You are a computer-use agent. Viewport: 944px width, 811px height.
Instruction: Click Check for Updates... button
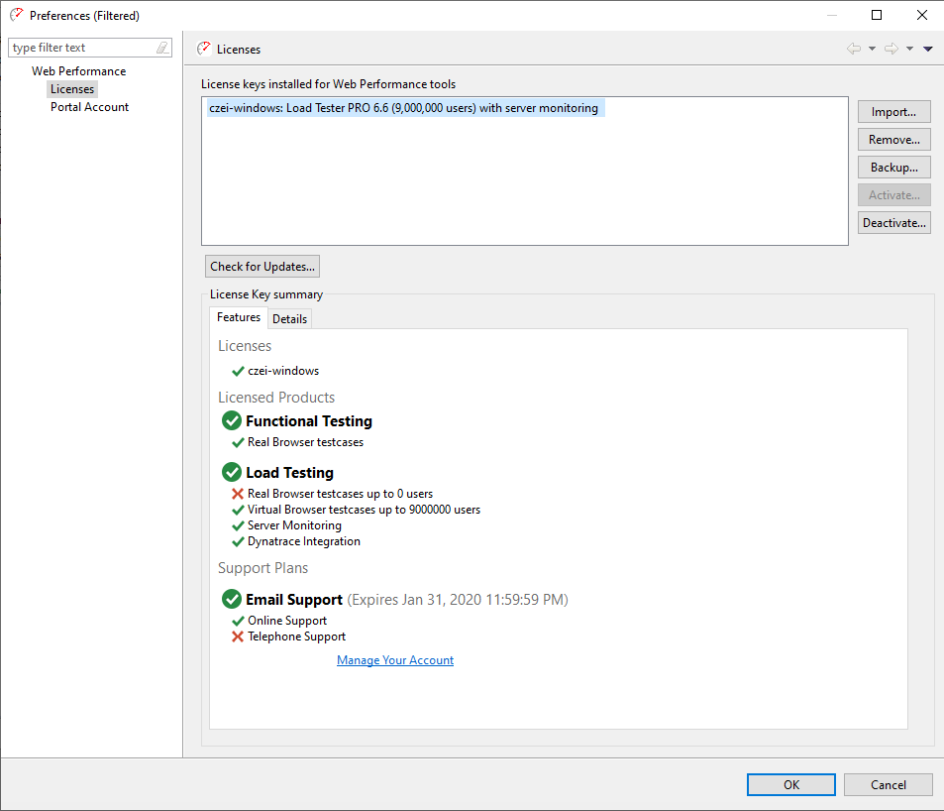(262, 267)
